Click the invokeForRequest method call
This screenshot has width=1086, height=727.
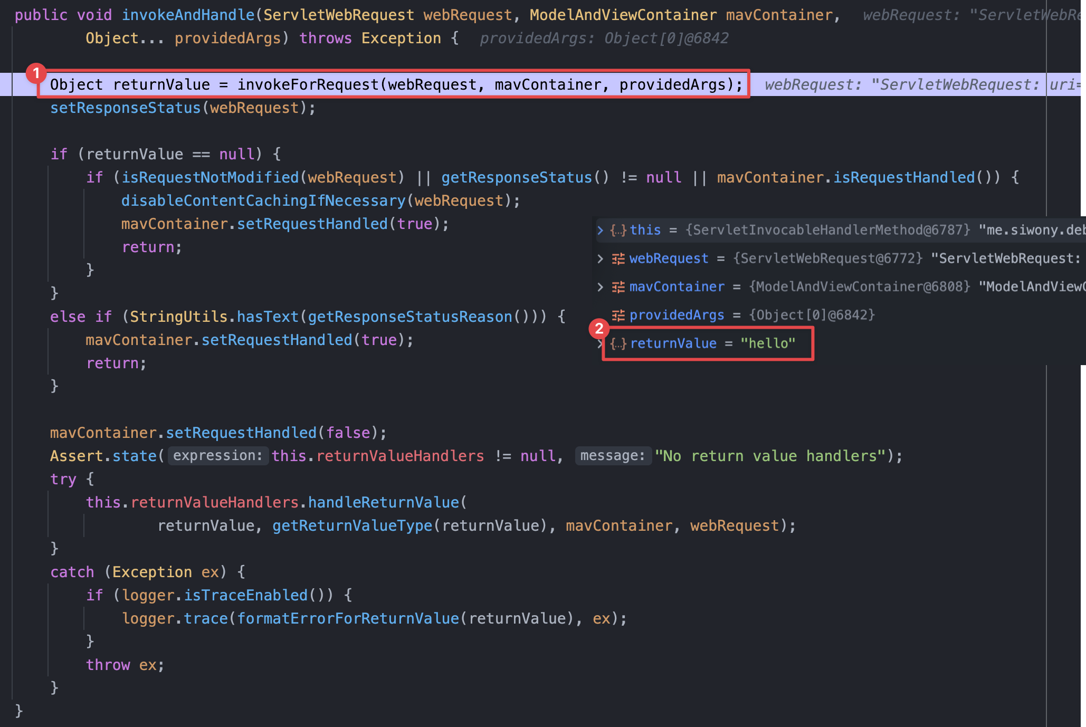click(309, 84)
